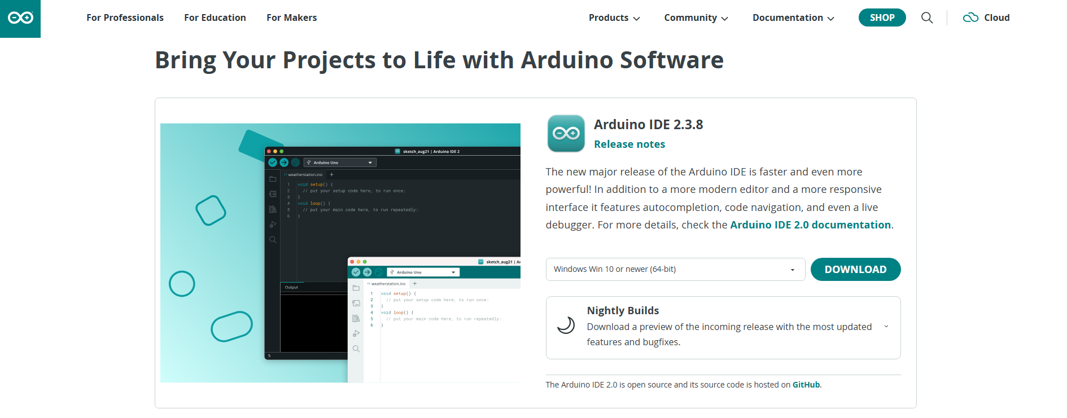Open the site search magnifier icon

pyautogui.click(x=927, y=17)
